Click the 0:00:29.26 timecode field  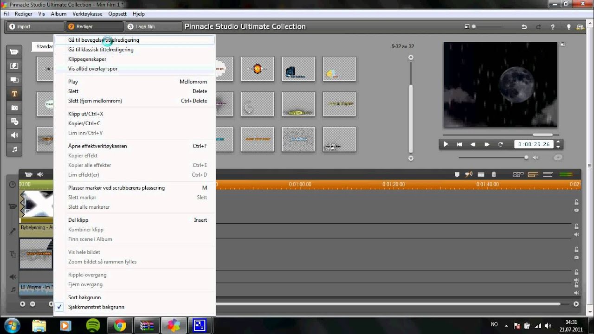click(x=534, y=144)
